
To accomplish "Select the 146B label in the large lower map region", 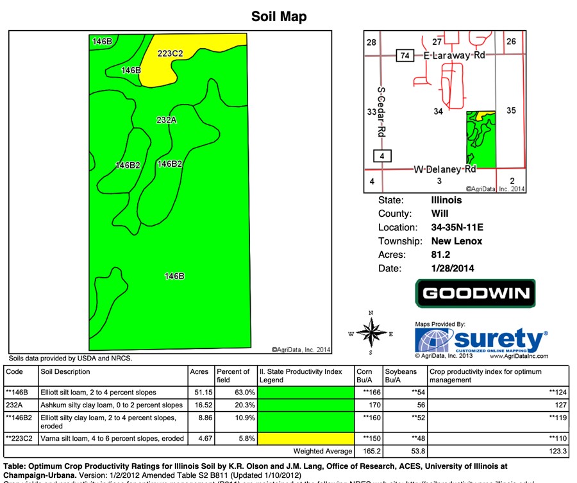I will 174,276.
